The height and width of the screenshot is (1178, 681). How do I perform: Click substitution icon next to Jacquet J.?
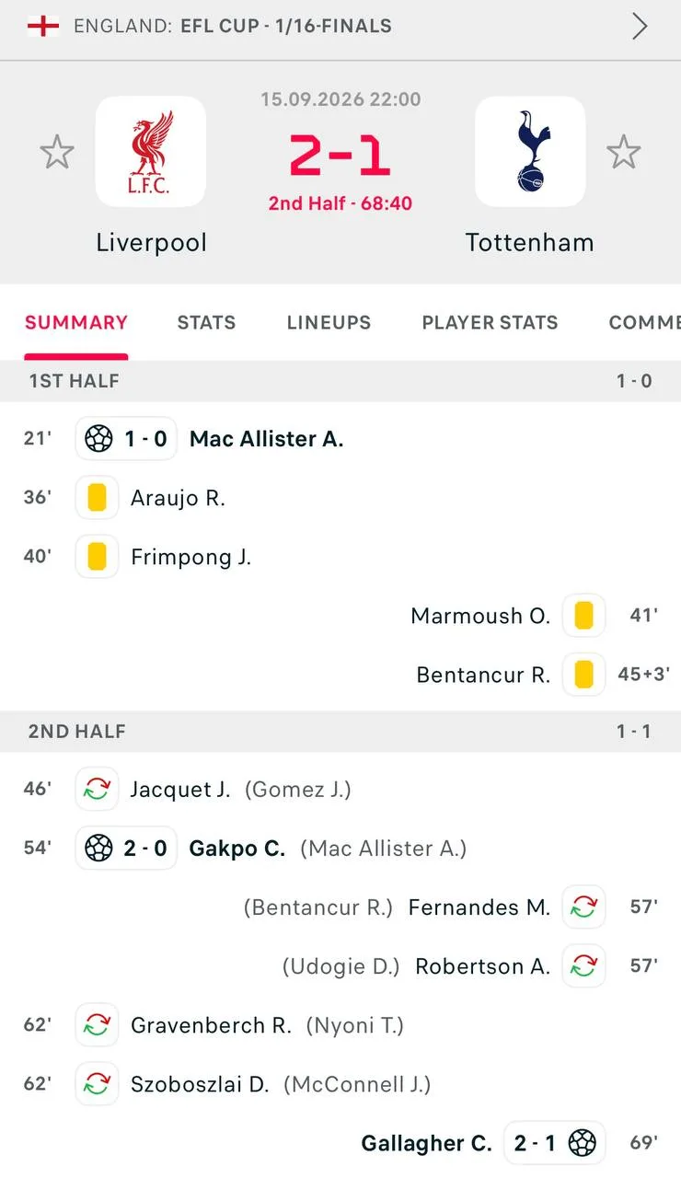coord(97,789)
